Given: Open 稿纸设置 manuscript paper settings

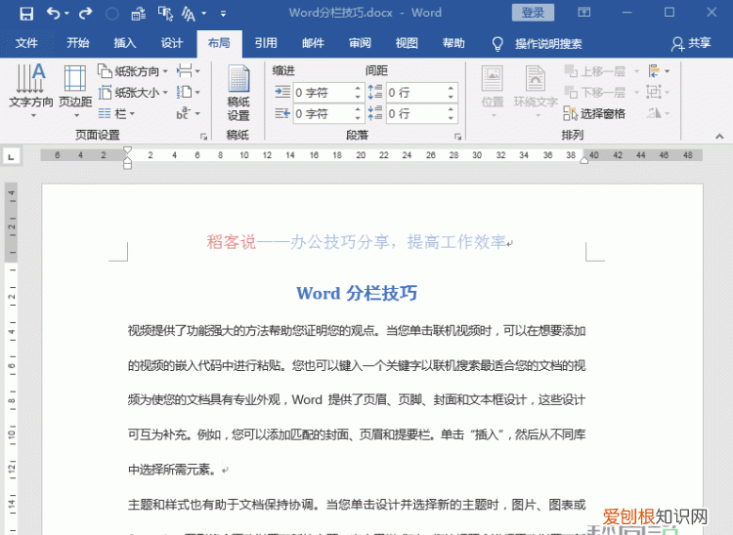Looking at the screenshot, I should [238, 93].
